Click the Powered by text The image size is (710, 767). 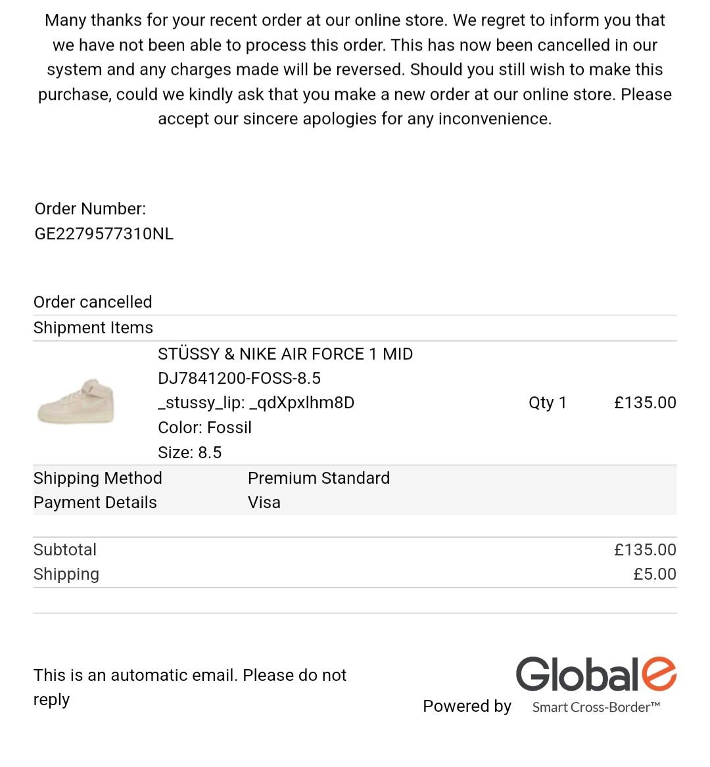467,707
